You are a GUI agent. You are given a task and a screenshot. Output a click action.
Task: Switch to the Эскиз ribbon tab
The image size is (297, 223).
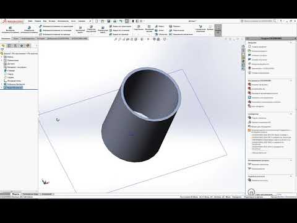(16, 38)
